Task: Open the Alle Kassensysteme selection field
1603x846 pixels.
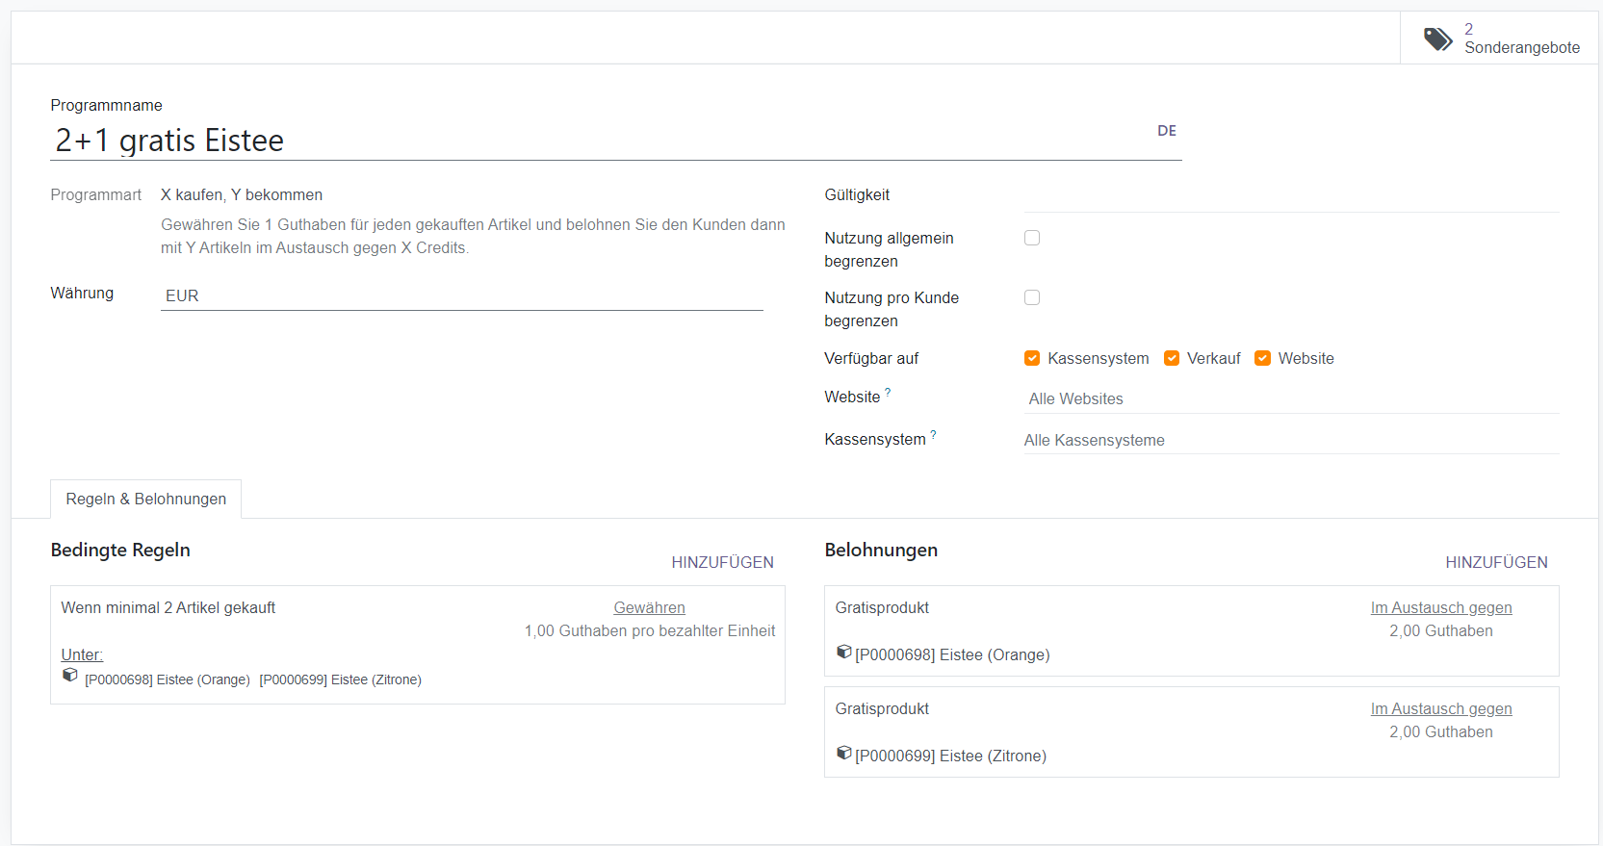Action: 1290,440
